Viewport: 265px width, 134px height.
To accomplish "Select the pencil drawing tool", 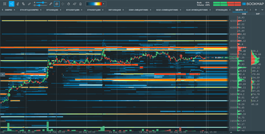I will [x=51, y=4].
